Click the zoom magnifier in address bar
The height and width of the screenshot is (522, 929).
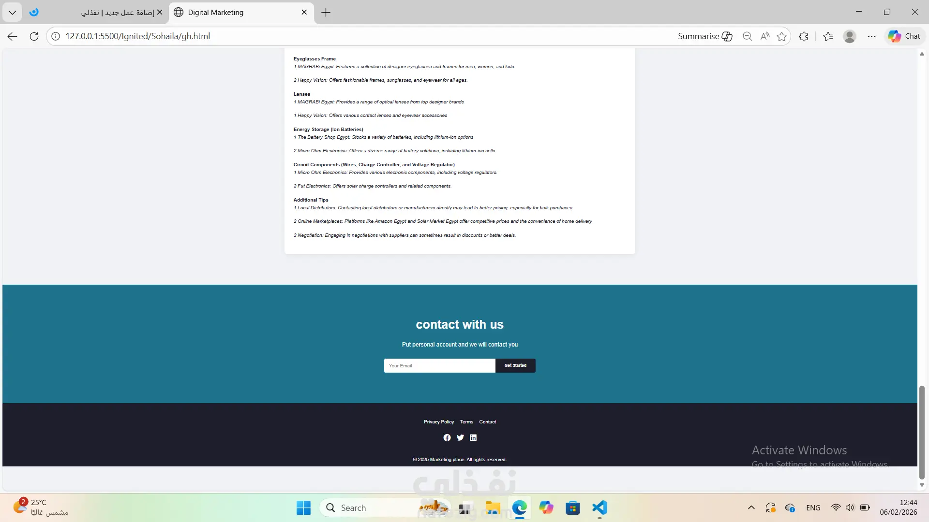[747, 36]
